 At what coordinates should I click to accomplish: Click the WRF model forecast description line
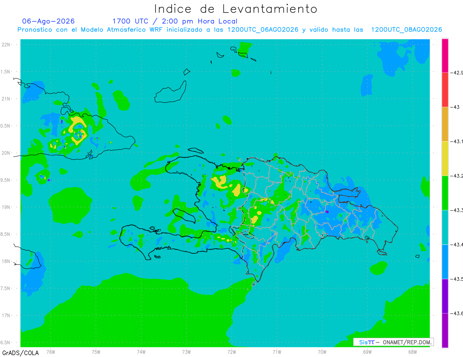click(x=230, y=30)
